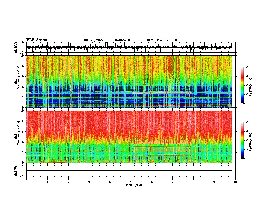Click time axis tick label "10"
Image resolution: width=265 pixels, height=204 pixels.
[x=235, y=182]
